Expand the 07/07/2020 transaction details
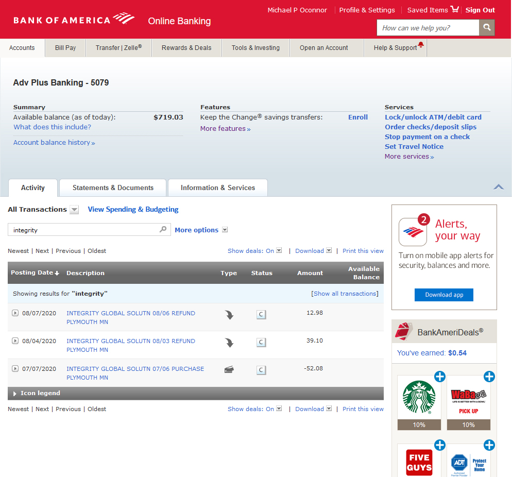 [x=15, y=368]
